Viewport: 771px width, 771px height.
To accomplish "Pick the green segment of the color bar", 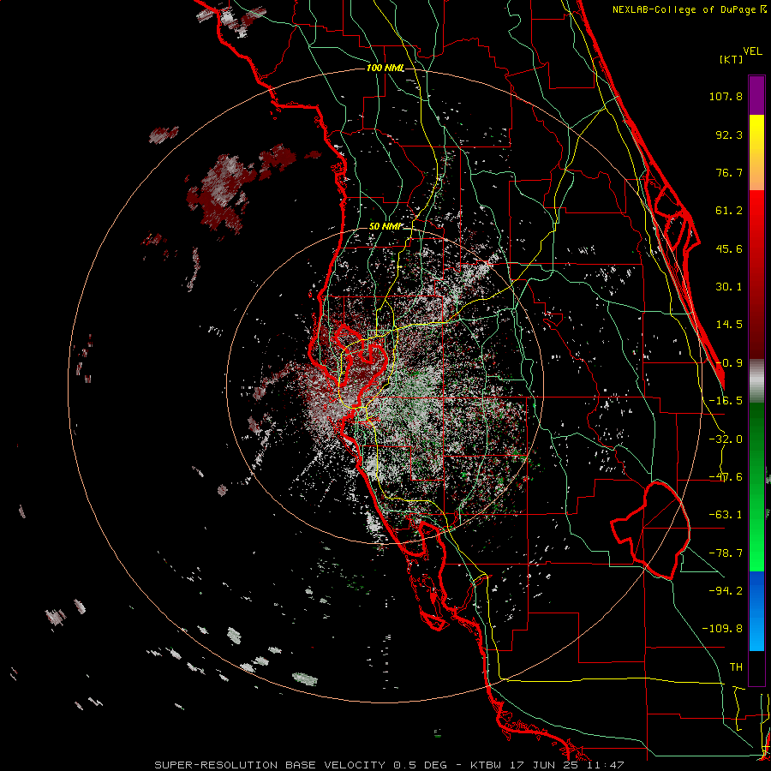I will click(756, 487).
